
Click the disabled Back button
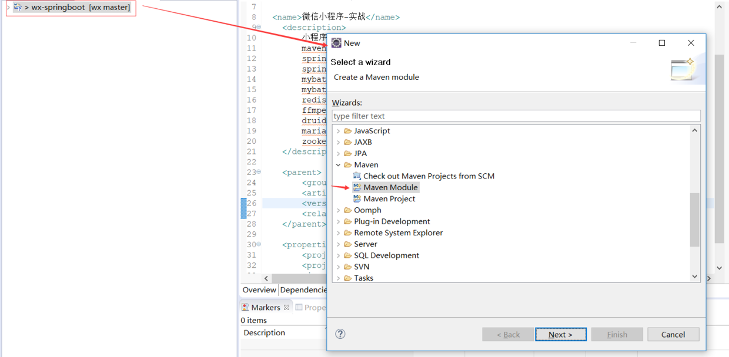(x=508, y=334)
